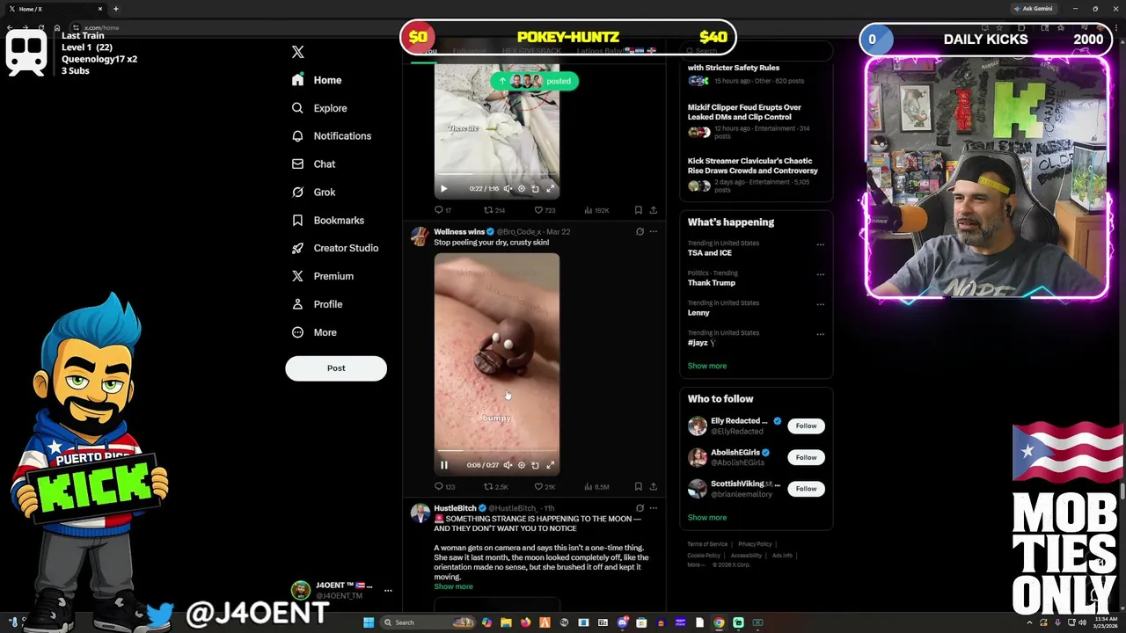
Task: Seek the Wellness wins video progress bar
Action: pyautogui.click(x=497, y=451)
